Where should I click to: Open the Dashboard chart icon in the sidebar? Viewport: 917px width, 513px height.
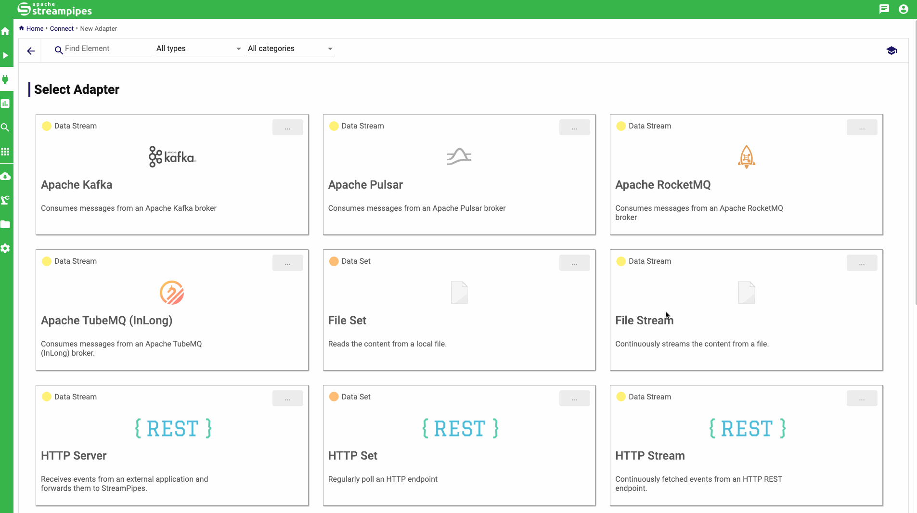pos(5,103)
